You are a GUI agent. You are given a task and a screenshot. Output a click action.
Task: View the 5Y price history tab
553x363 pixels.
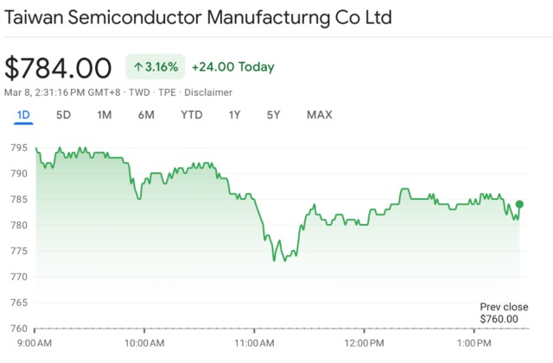pos(273,115)
